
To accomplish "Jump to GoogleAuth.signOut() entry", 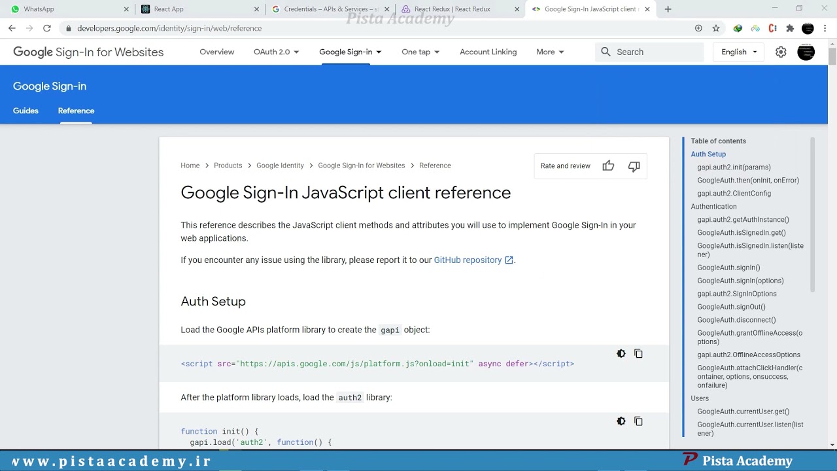I will (731, 307).
